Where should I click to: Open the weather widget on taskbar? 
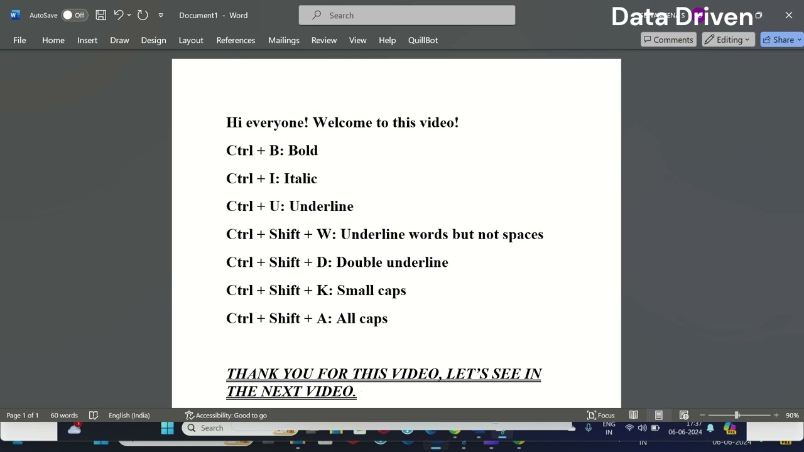74,428
